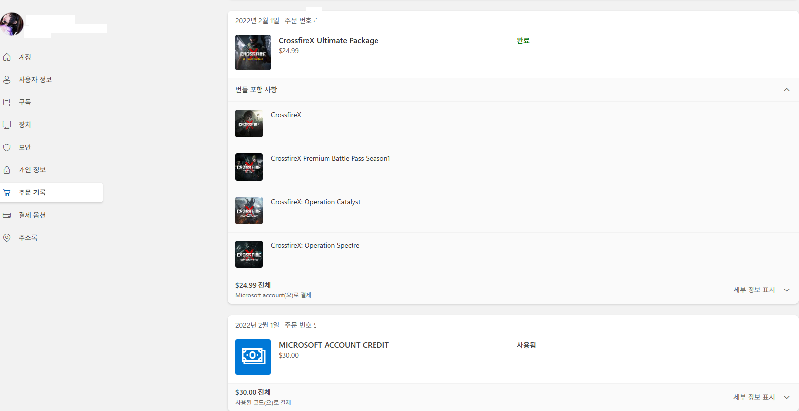The width and height of the screenshot is (799, 411).
Task: Expand details chevron for the $24.99 order
Action: (787, 290)
